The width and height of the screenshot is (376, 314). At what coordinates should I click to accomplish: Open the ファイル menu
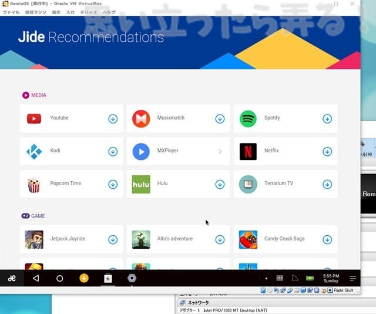11,12
